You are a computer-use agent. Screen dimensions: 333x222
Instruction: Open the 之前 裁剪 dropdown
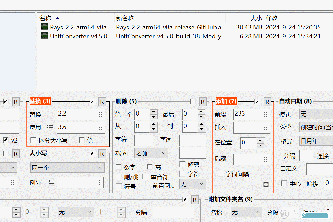(x=151, y=153)
